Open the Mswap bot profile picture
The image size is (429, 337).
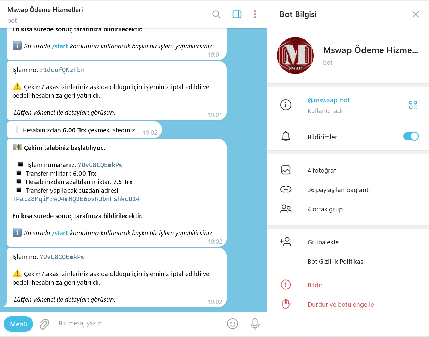(x=295, y=55)
